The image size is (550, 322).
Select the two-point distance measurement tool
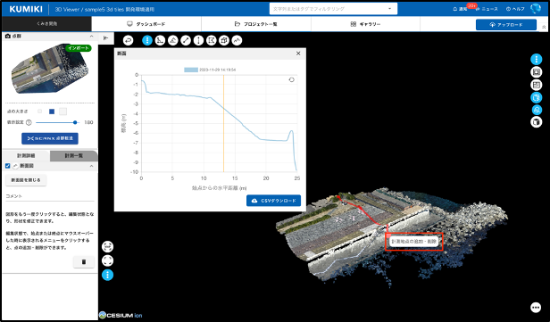tap(186, 41)
